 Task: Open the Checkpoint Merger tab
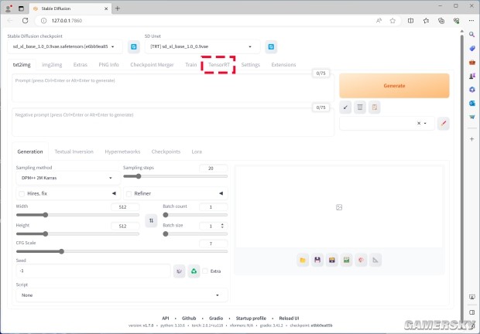pyautogui.click(x=152, y=65)
